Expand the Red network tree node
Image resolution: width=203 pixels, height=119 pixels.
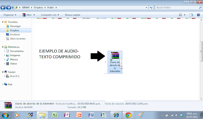pyautogui.click(x=3, y=84)
